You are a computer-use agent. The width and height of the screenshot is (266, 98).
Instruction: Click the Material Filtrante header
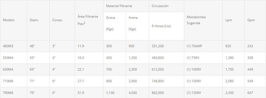point(119,6)
